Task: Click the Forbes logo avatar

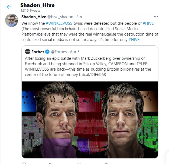Action: pos(28,52)
